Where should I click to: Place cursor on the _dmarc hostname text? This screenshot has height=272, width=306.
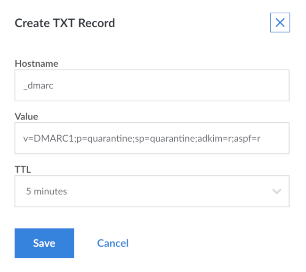tap(39, 85)
